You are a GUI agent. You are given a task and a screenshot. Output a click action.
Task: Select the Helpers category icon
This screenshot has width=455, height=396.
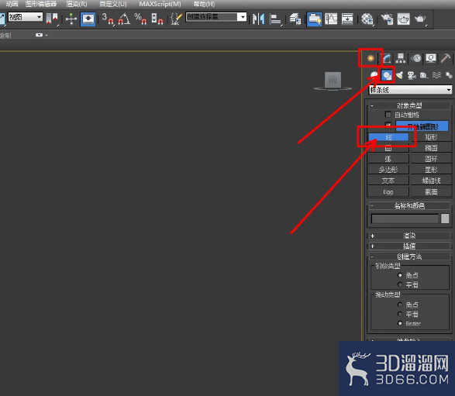[424, 75]
